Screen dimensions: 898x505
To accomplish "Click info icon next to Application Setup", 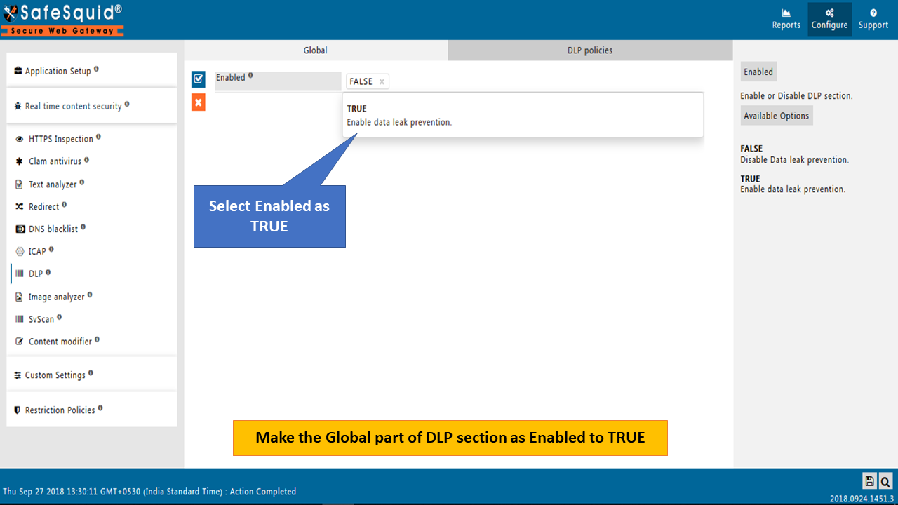I will (x=96, y=69).
